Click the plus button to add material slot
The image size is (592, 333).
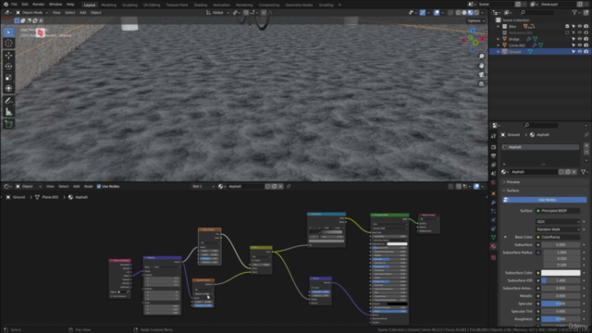(x=586, y=145)
